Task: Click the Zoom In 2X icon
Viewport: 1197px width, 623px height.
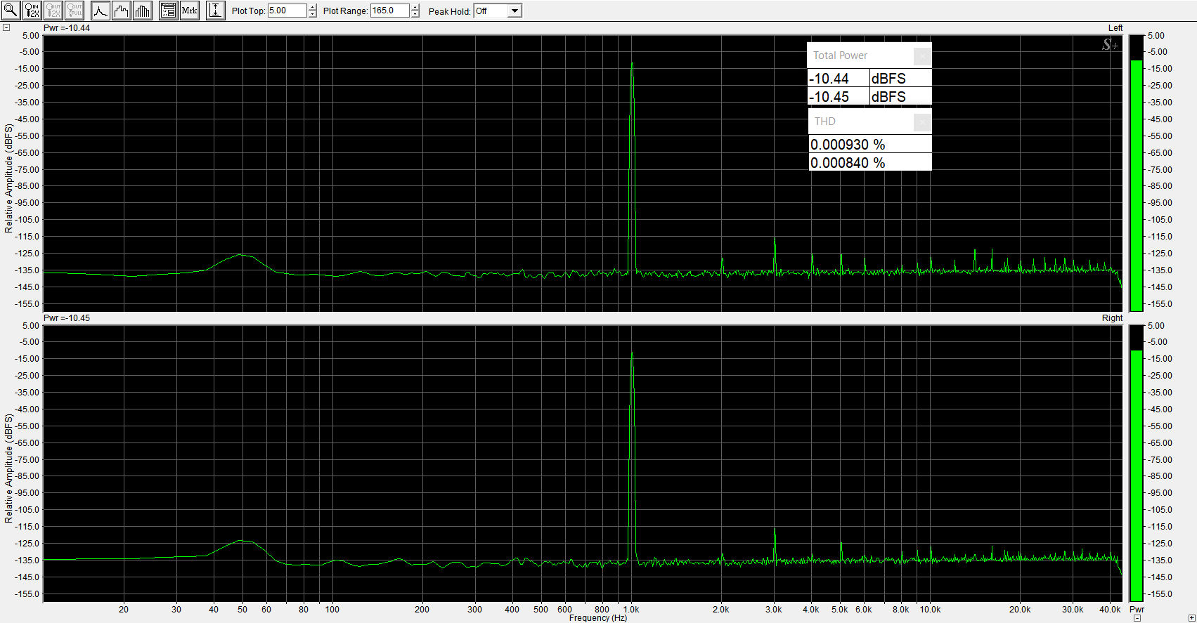Action: pyautogui.click(x=32, y=11)
